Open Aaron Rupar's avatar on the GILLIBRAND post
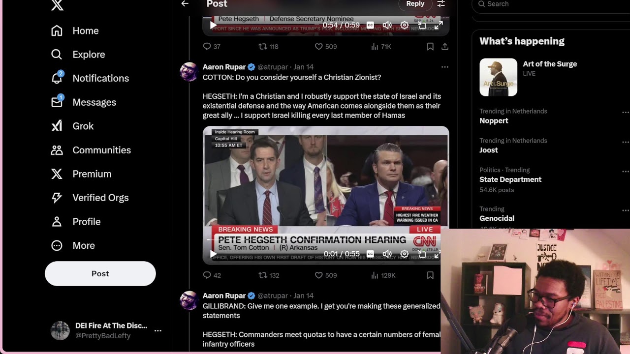Screen dimensions: 630x354 pyautogui.click(x=189, y=300)
